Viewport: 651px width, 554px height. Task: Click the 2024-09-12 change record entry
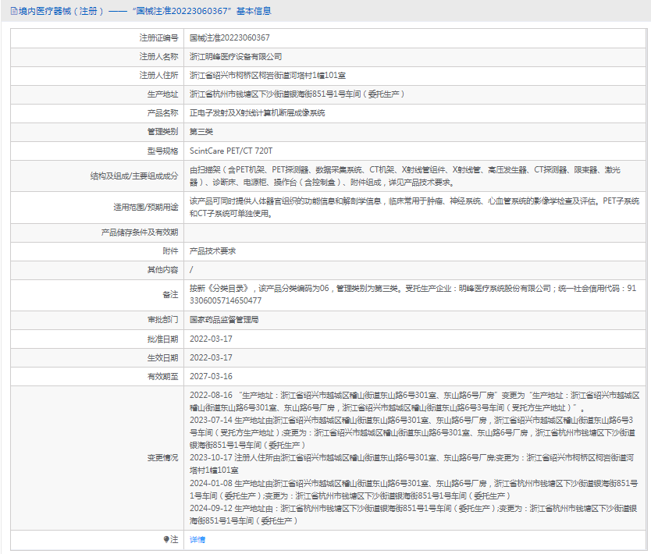point(414,514)
